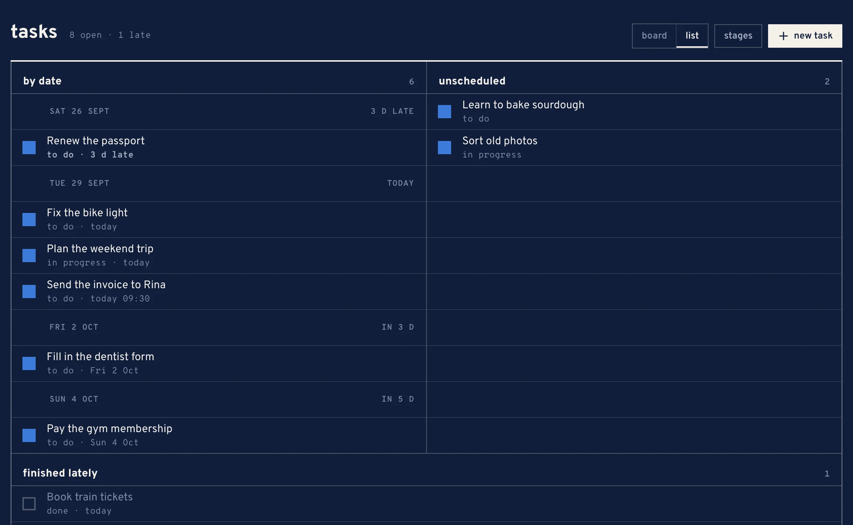Click the '8 open · 1 late' summary
The height and width of the screenshot is (525, 853).
110,35
